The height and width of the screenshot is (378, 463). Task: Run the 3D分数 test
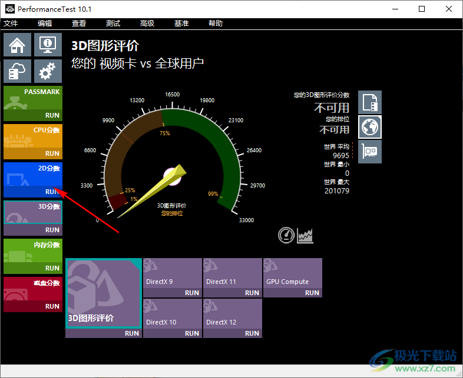tap(52, 230)
